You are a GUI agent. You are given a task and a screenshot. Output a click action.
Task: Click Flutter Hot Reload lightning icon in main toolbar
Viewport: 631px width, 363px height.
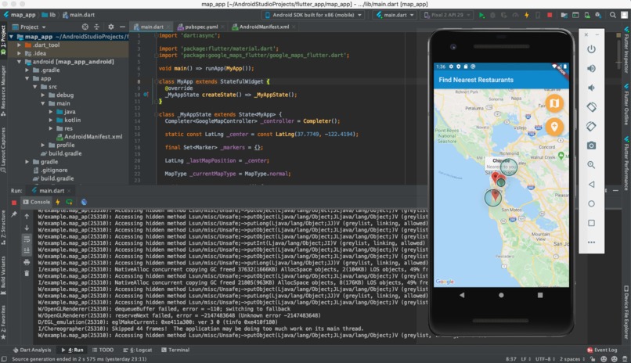pyautogui.click(x=527, y=16)
